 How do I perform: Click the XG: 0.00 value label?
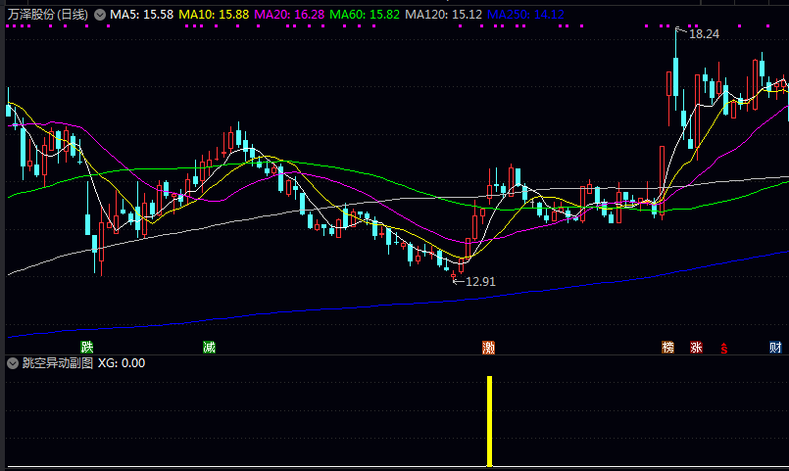click(x=122, y=363)
